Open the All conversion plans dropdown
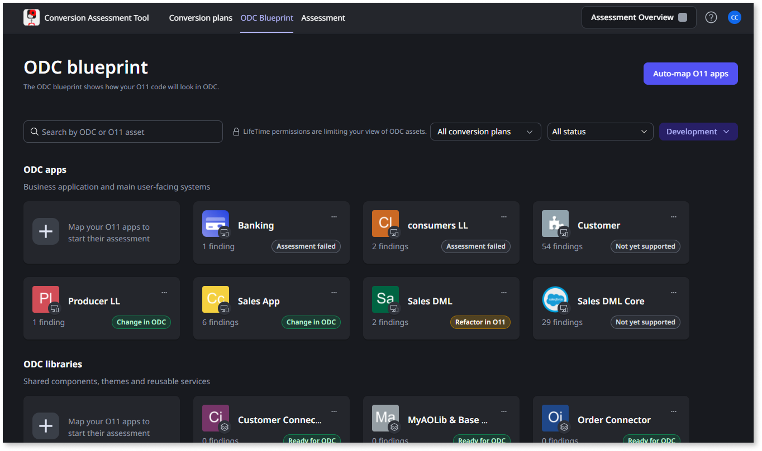762x451 pixels. [x=485, y=131]
